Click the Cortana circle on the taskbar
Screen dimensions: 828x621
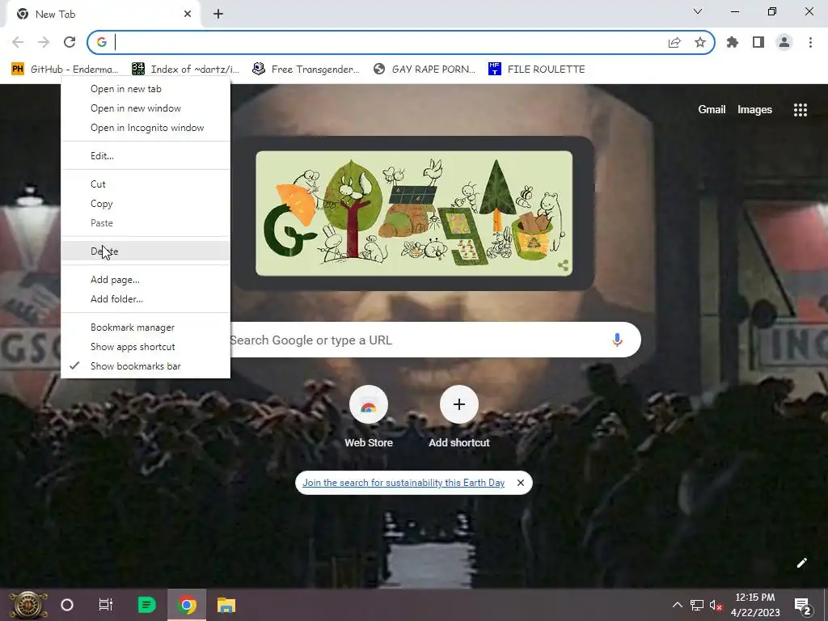[67, 605]
